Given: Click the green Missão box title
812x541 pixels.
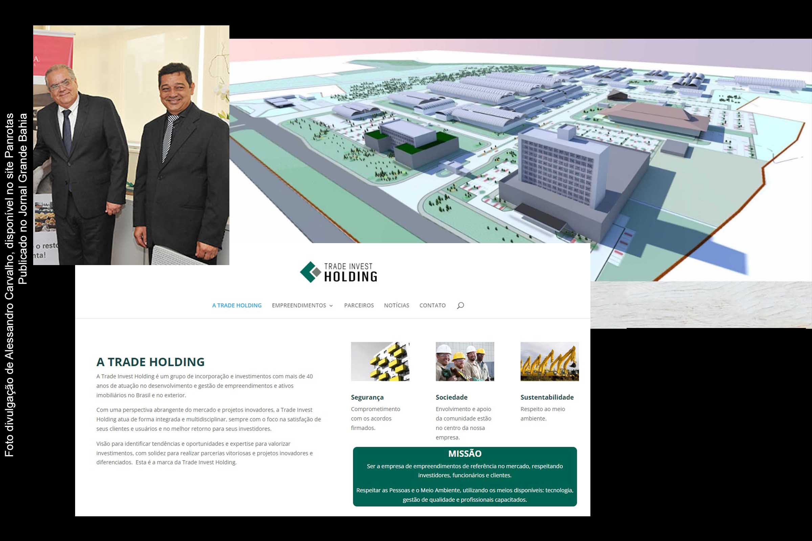Looking at the screenshot, I should [465, 453].
